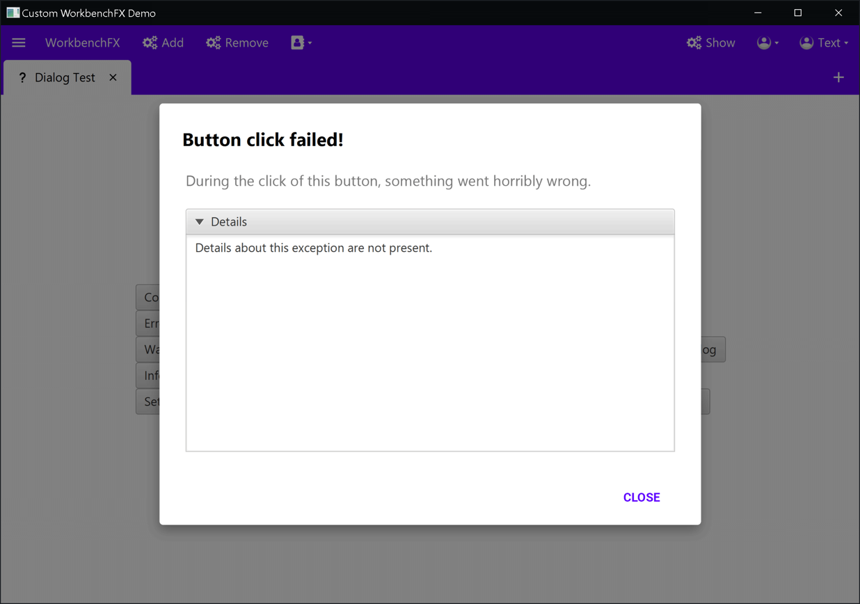This screenshot has height=604, width=860.
Task: Open the standalone person icon dropdown
Action: tap(767, 42)
